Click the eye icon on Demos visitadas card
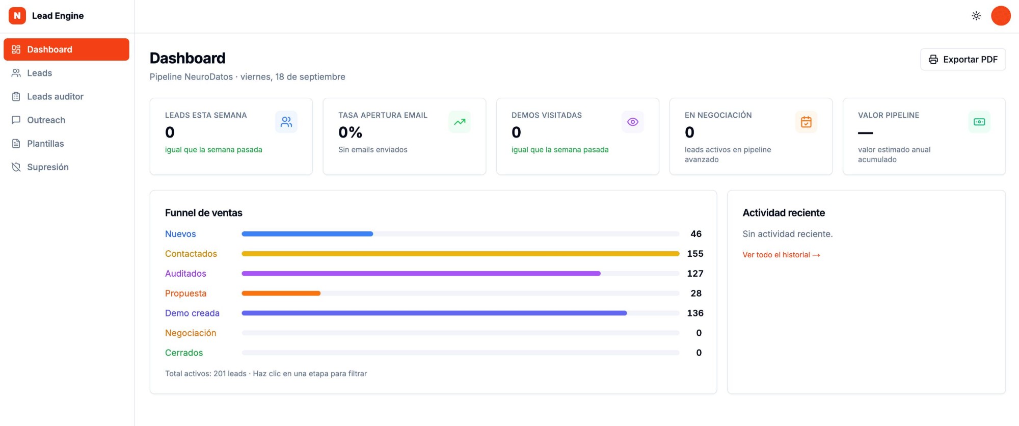Viewport: 1019px width, 426px height. tap(633, 122)
